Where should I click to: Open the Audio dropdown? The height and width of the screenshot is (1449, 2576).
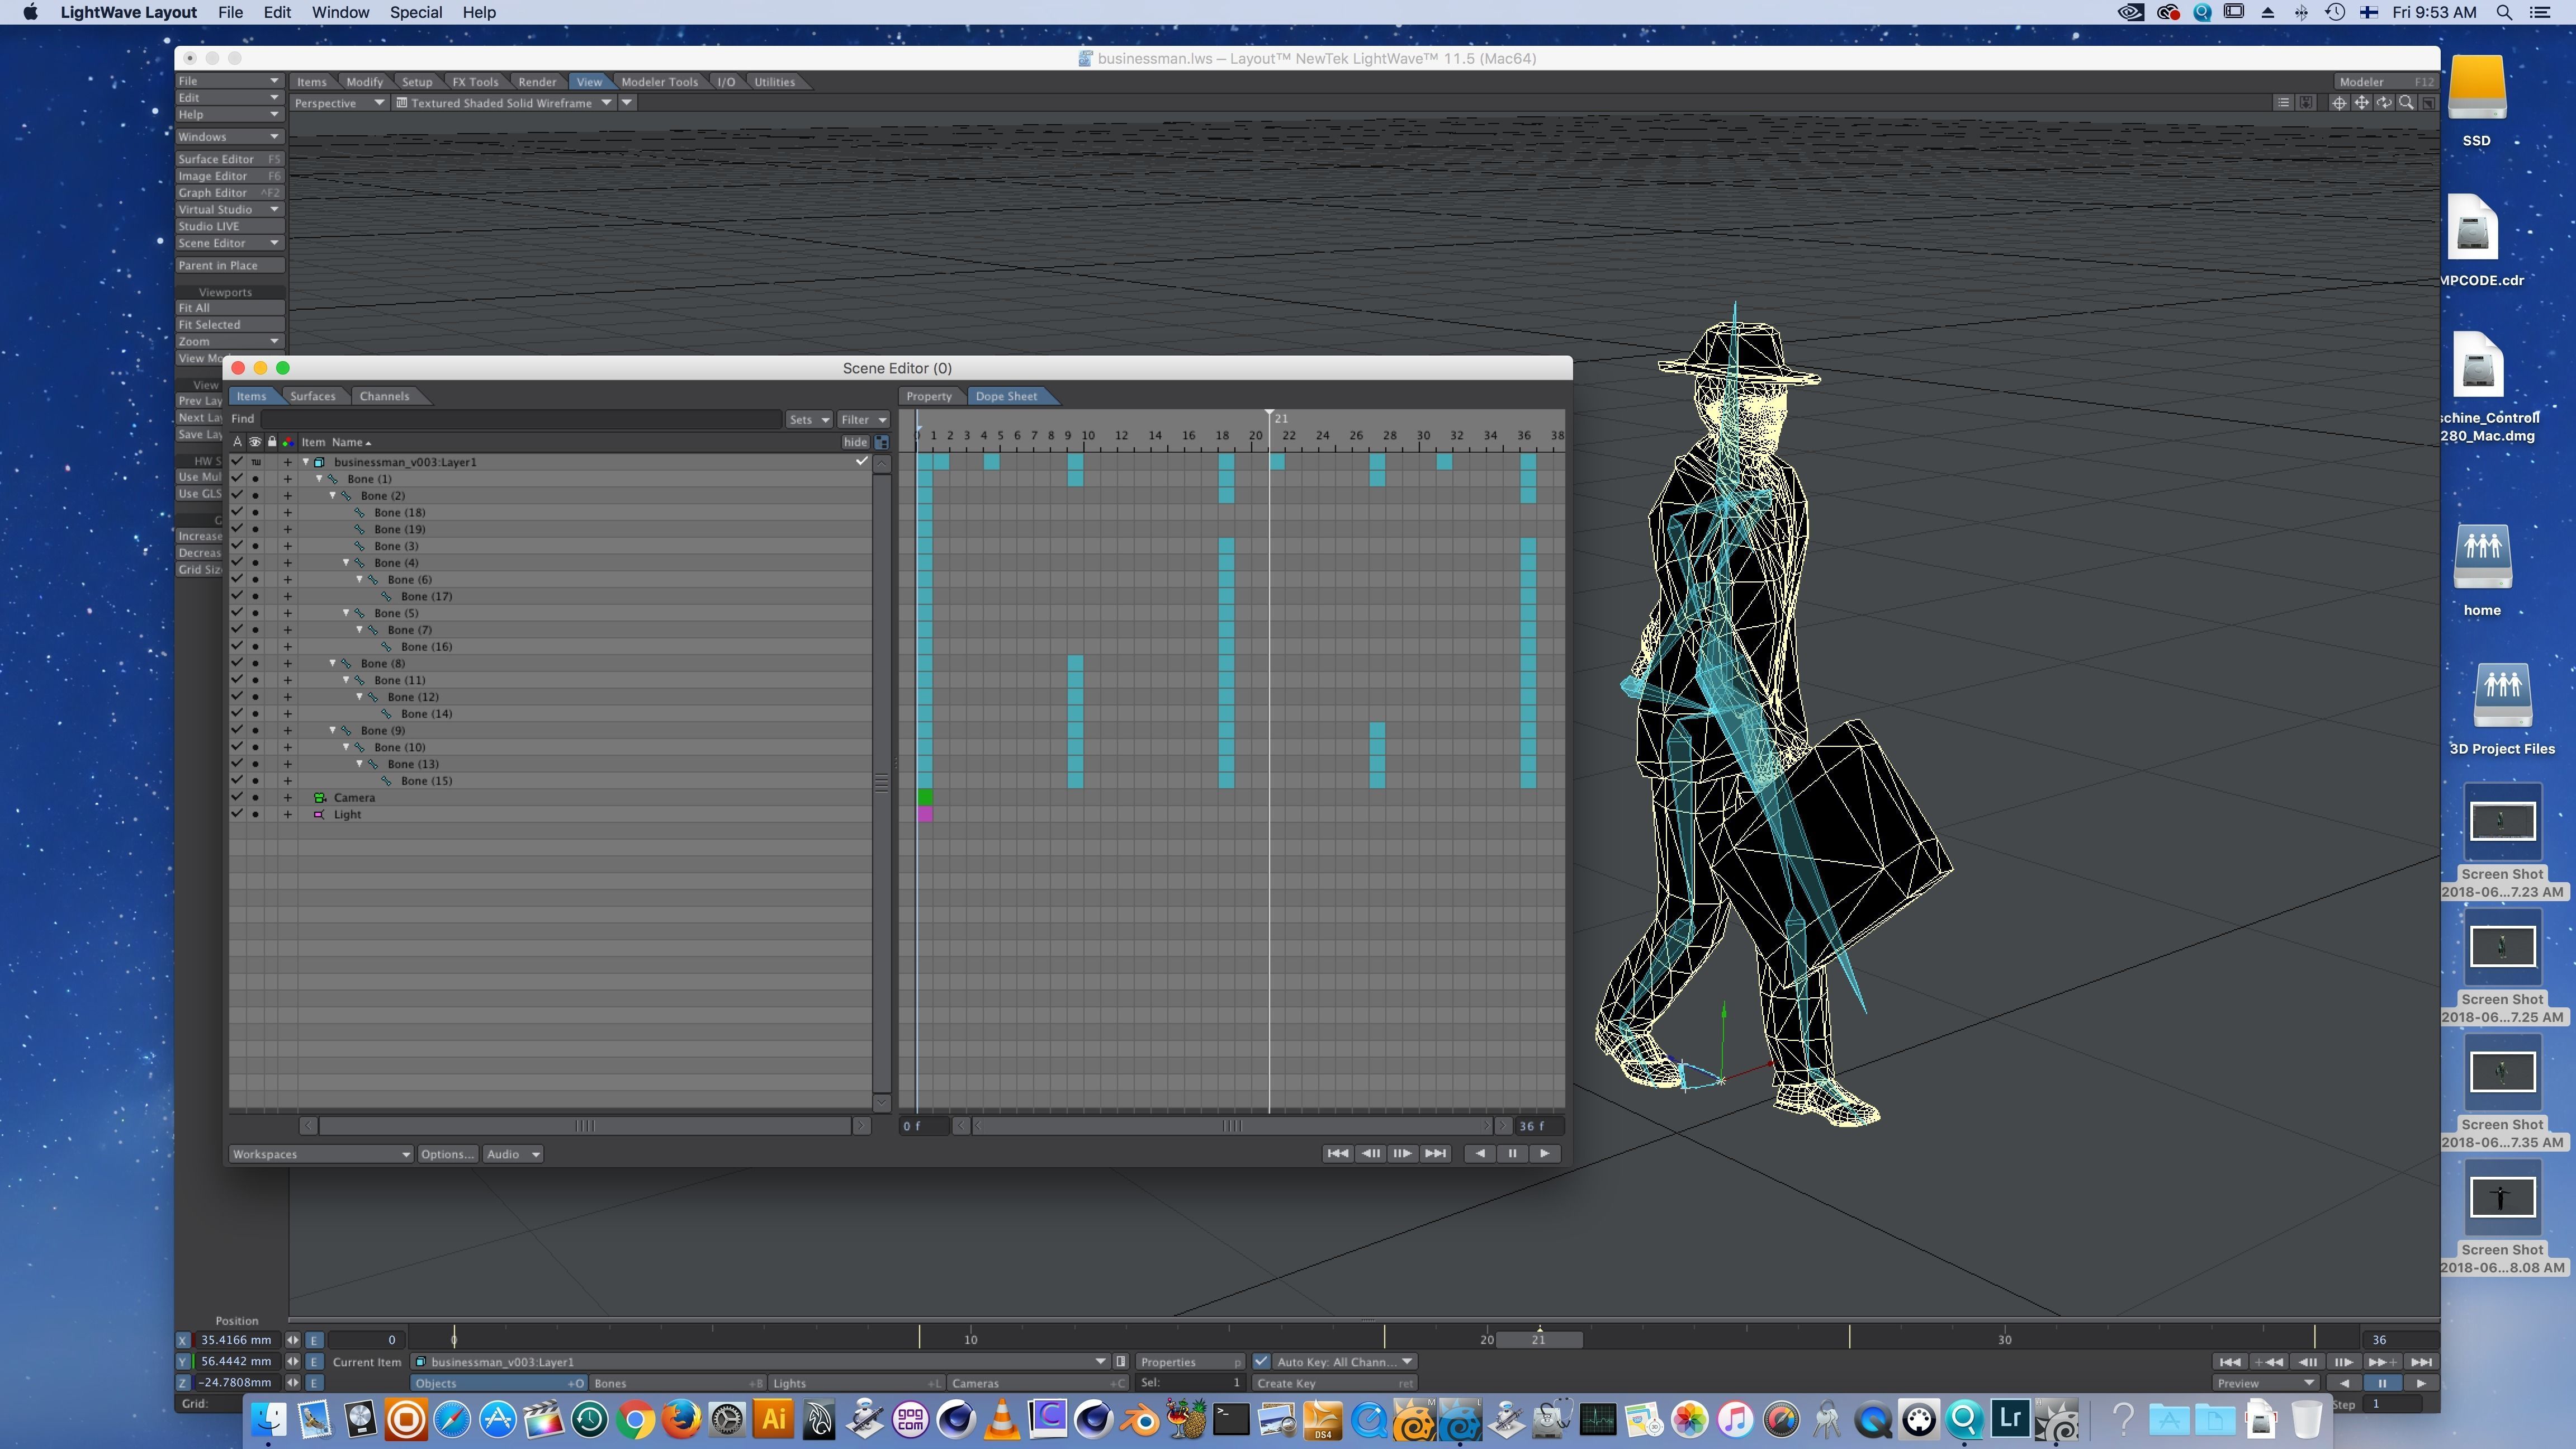click(x=512, y=1155)
